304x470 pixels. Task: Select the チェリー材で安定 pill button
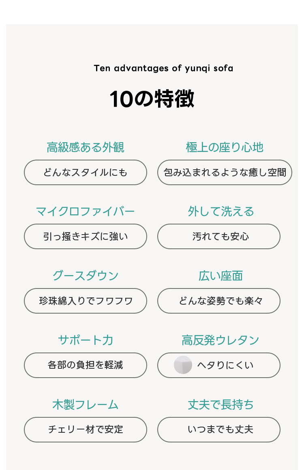point(86,429)
